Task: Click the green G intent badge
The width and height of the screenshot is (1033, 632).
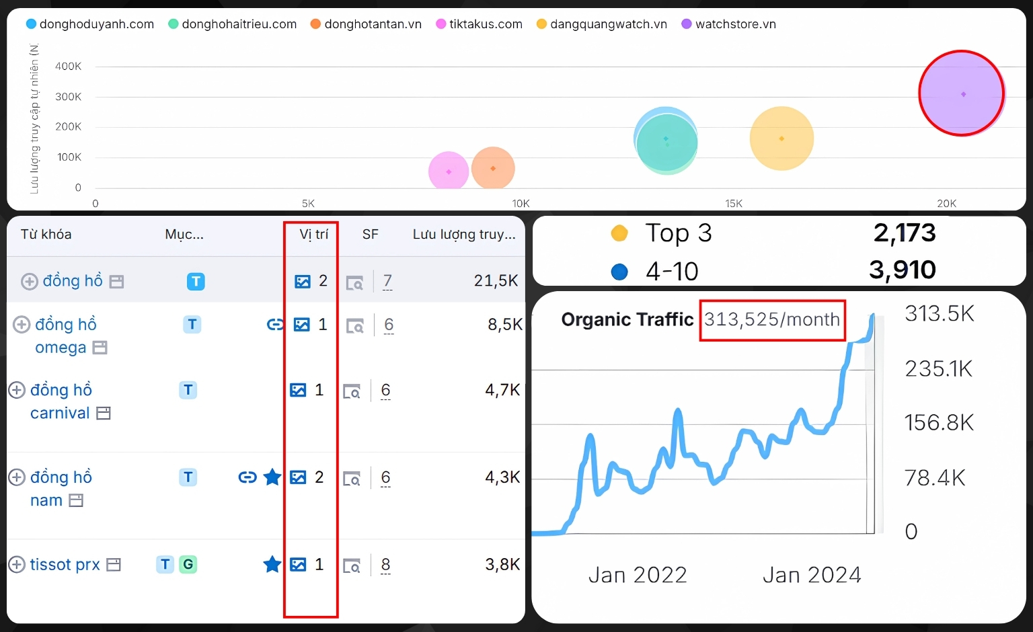Action: 188,565
